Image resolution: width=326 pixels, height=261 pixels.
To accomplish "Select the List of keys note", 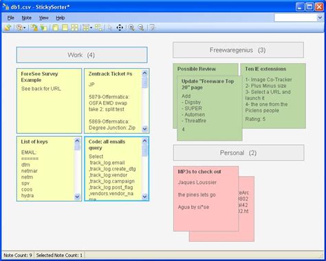I will tap(49, 169).
